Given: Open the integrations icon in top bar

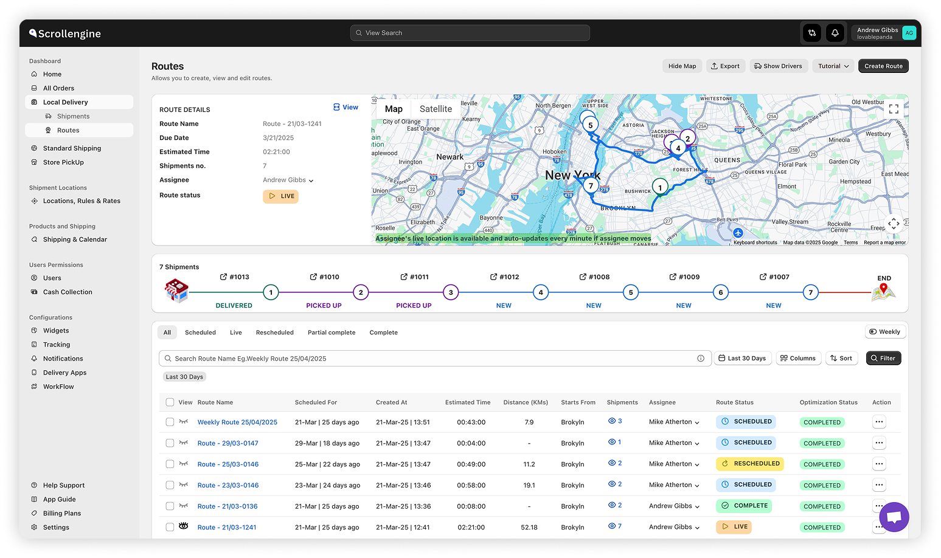Looking at the screenshot, I should pyautogui.click(x=812, y=33).
